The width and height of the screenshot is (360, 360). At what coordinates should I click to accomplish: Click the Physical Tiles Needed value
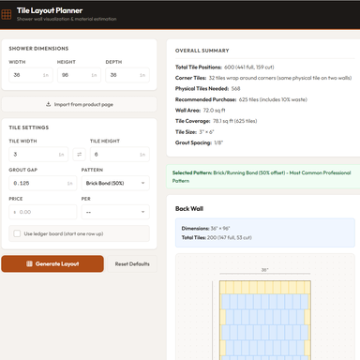(235, 89)
